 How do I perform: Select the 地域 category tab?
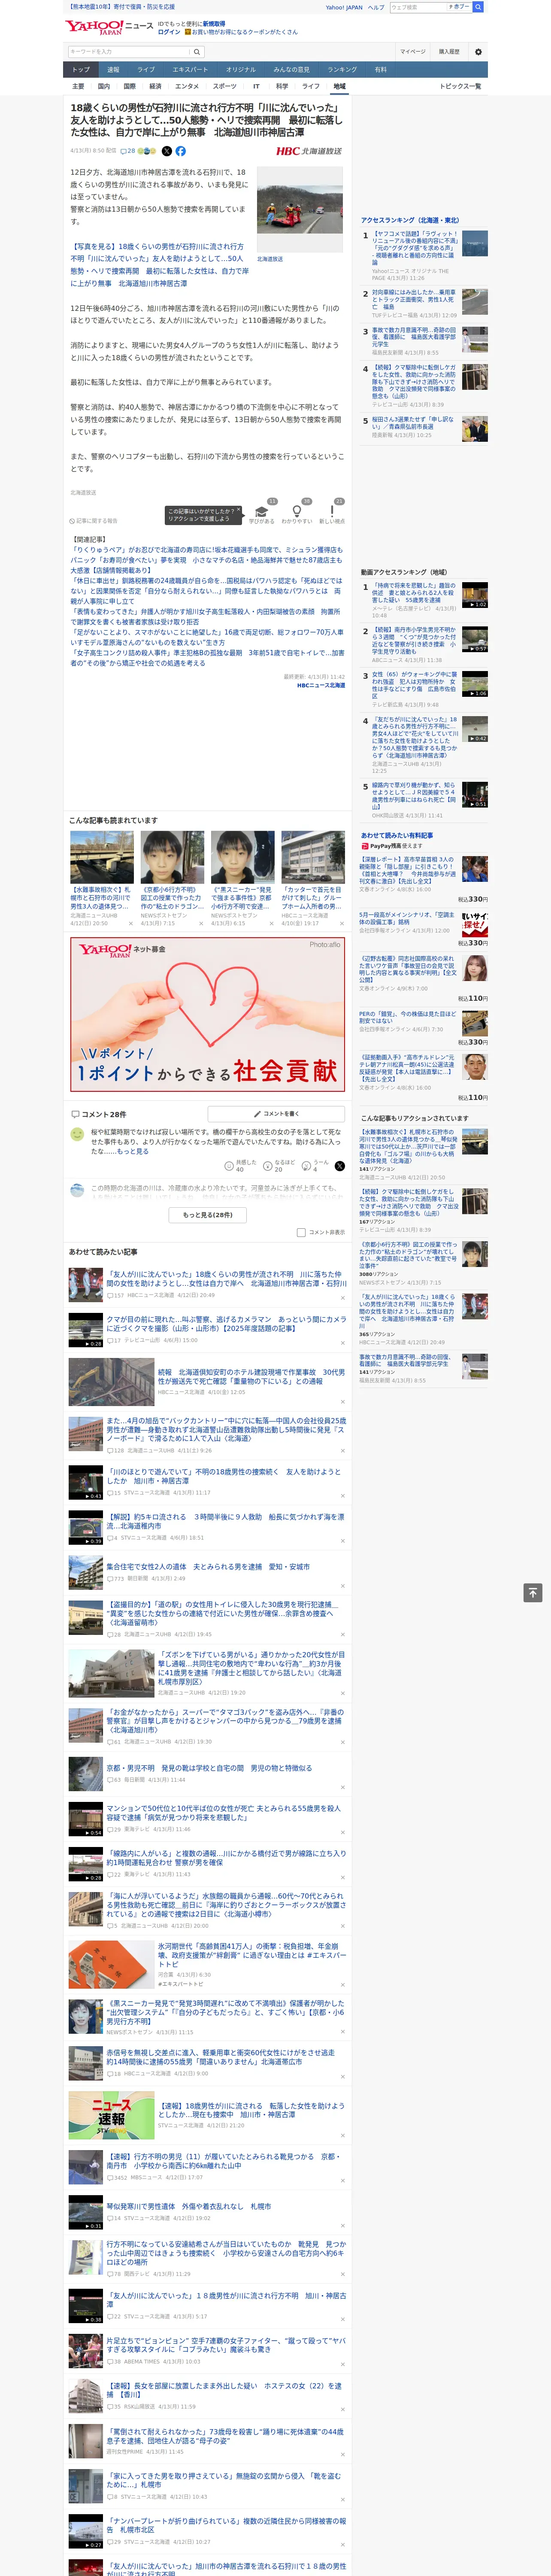[x=339, y=86]
